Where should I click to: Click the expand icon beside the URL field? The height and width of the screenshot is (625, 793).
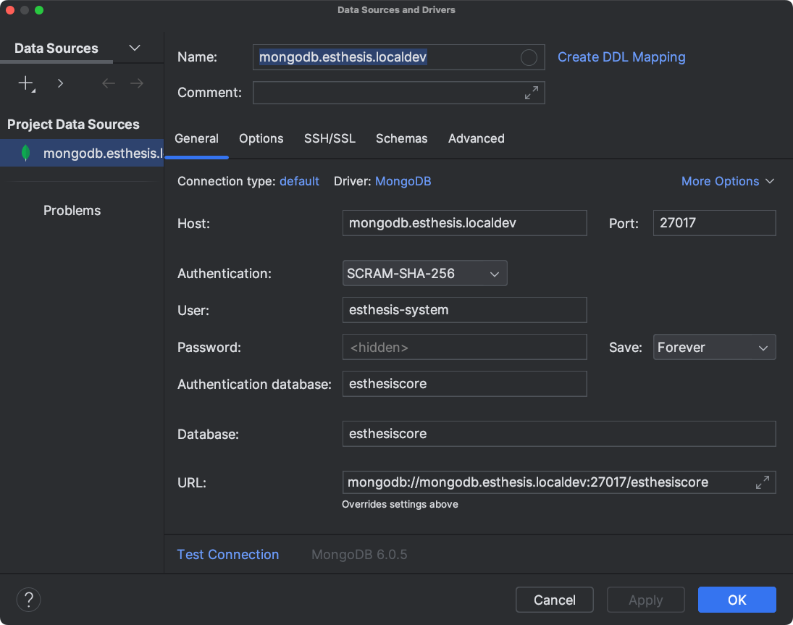click(763, 482)
